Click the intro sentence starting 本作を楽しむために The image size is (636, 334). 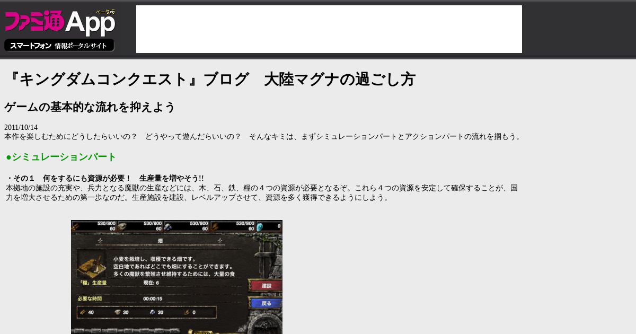click(264, 137)
